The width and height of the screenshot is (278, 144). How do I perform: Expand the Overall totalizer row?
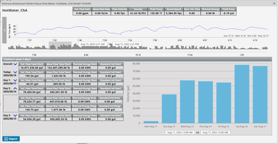pos(15,64)
